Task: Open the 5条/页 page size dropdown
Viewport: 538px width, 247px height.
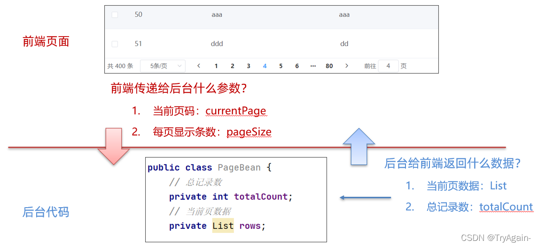Action: click(x=163, y=66)
